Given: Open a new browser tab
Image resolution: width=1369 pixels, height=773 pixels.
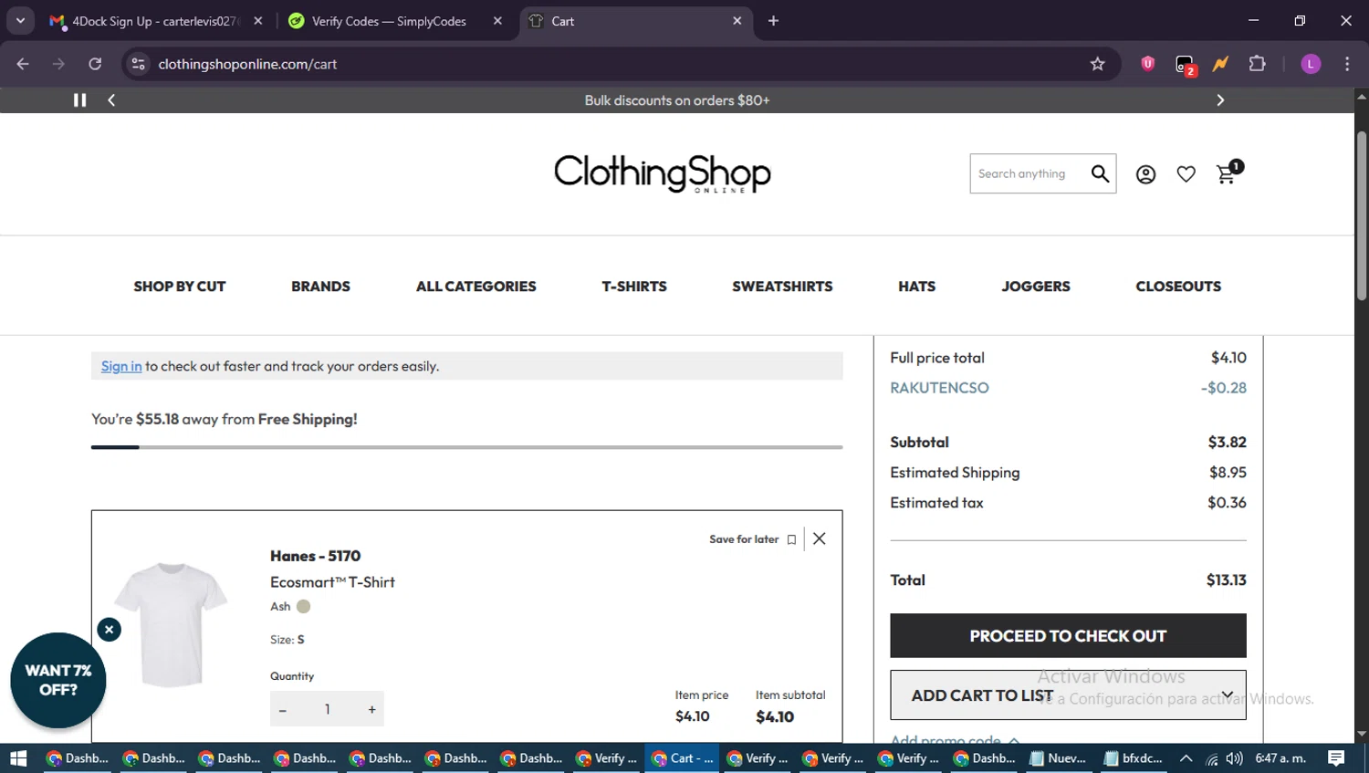Looking at the screenshot, I should 773,21.
